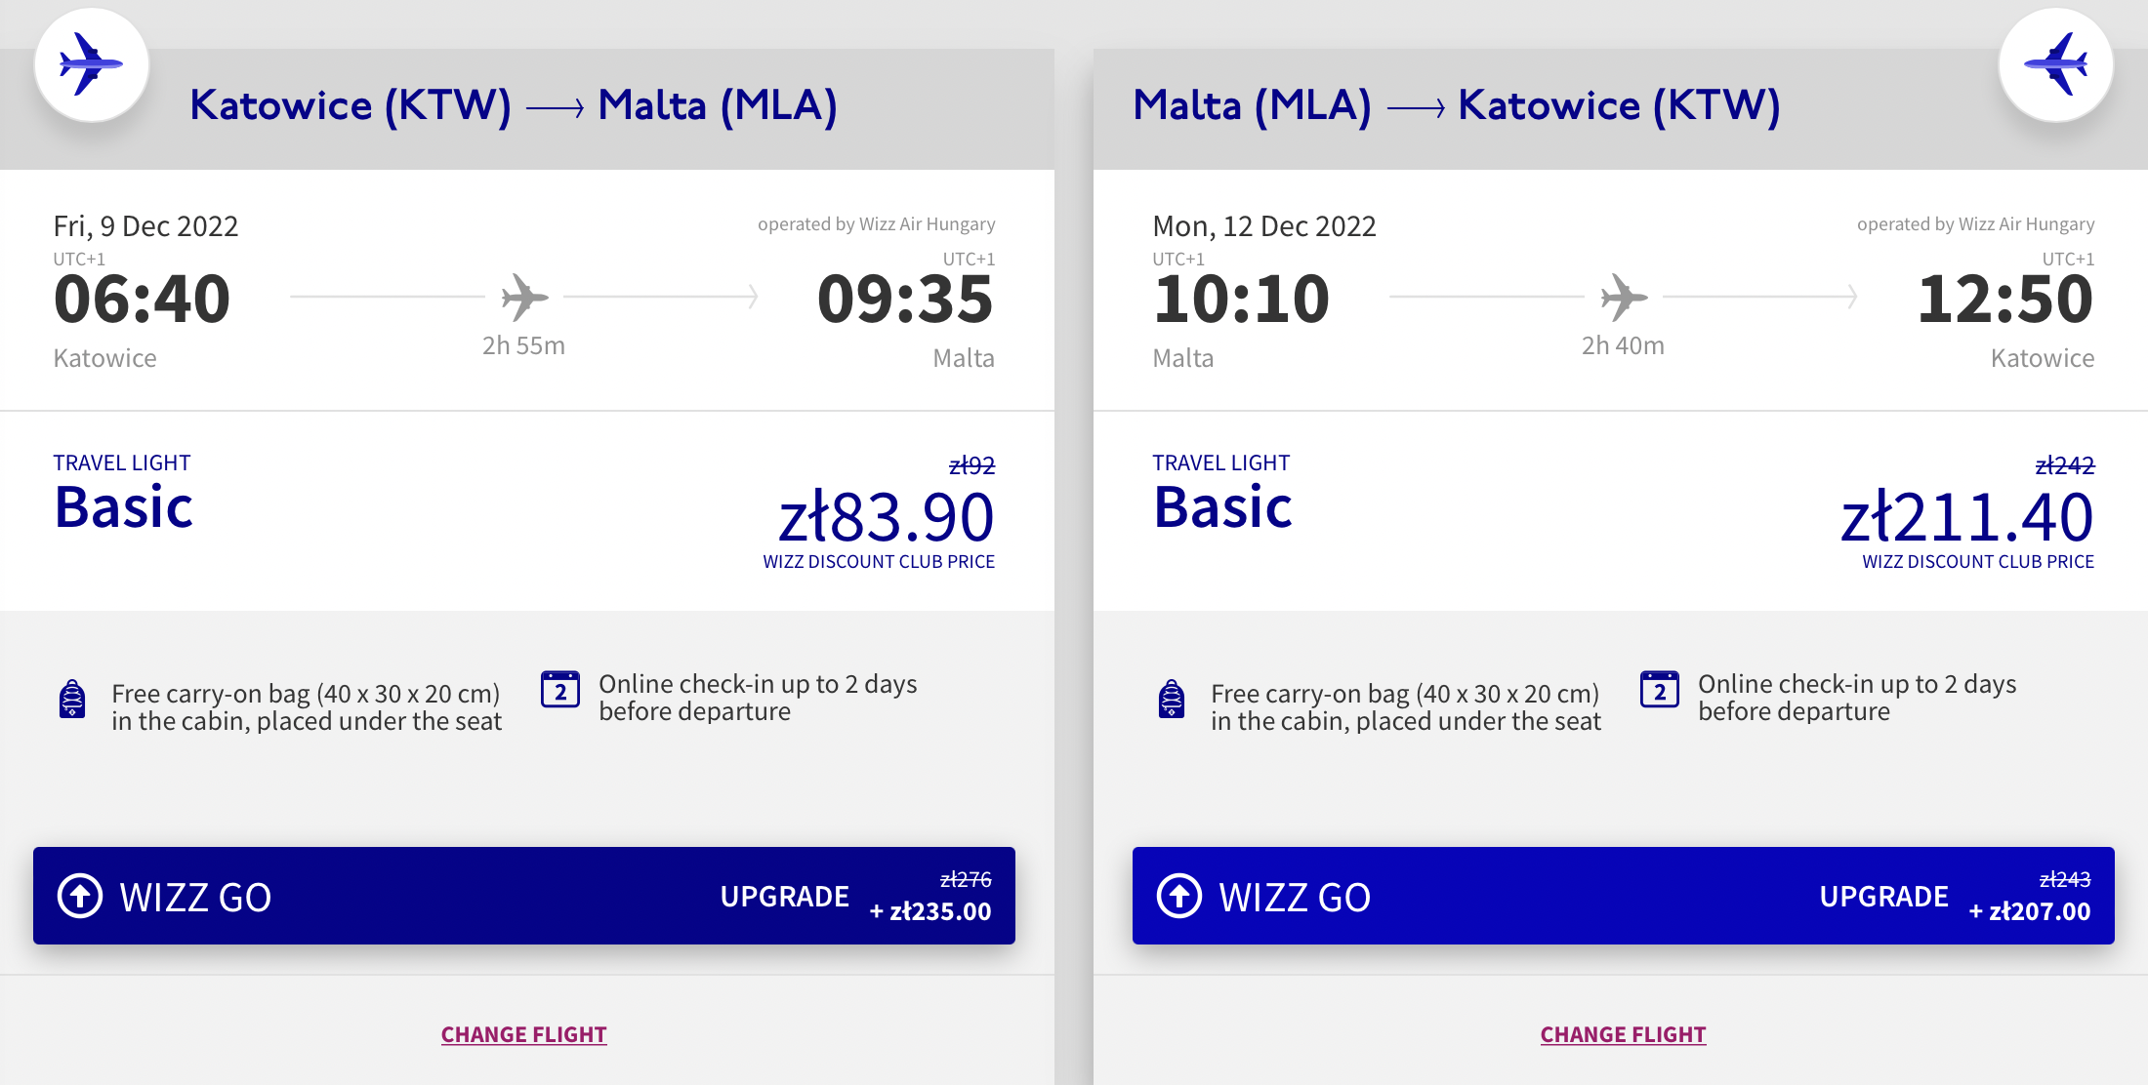Click the return flight airplane badge icon

click(2056, 64)
